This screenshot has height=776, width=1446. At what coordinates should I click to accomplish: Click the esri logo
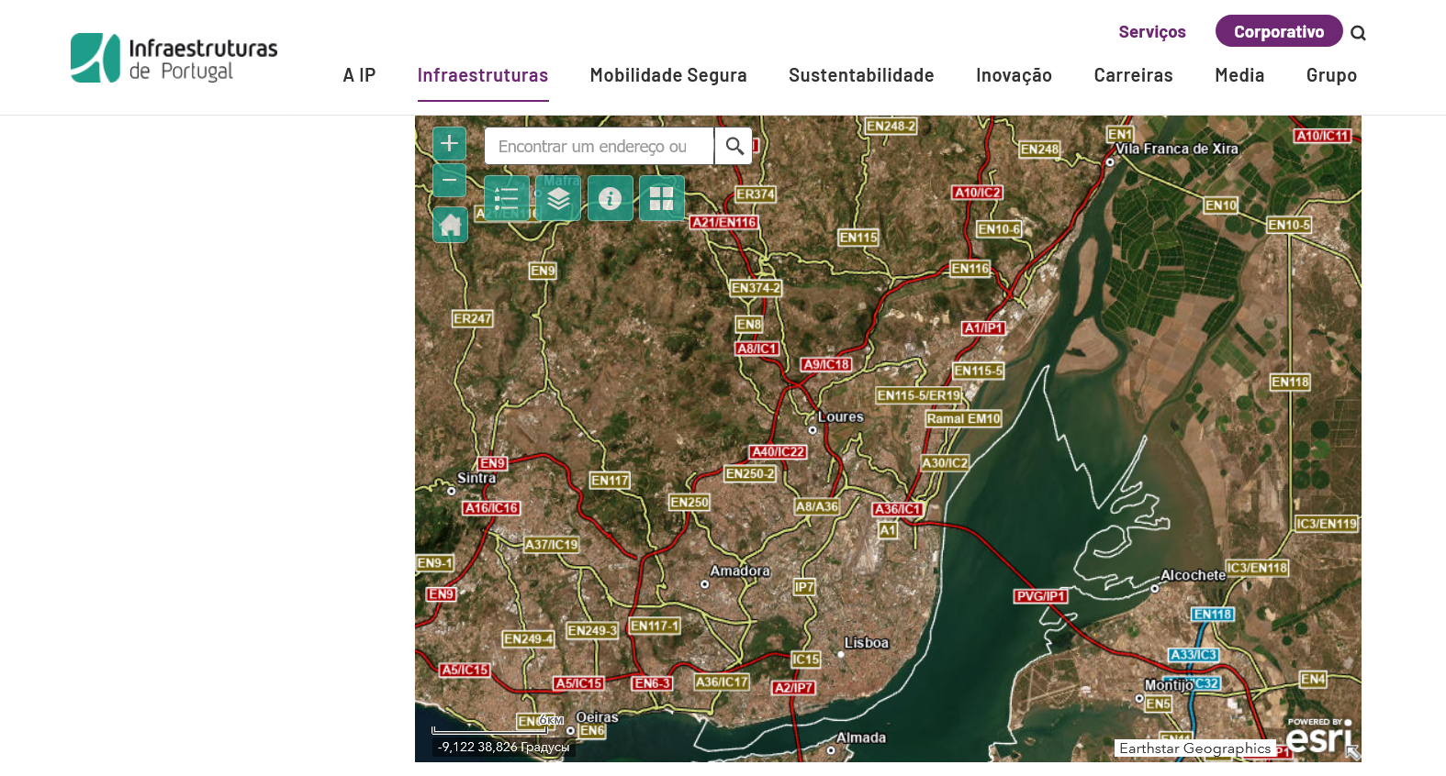point(1319,737)
